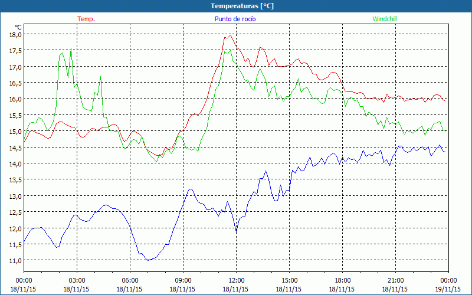The height and width of the screenshot is (295, 472).
Task: Select the blue Punto de rocío legend label
Action: [235, 19]
